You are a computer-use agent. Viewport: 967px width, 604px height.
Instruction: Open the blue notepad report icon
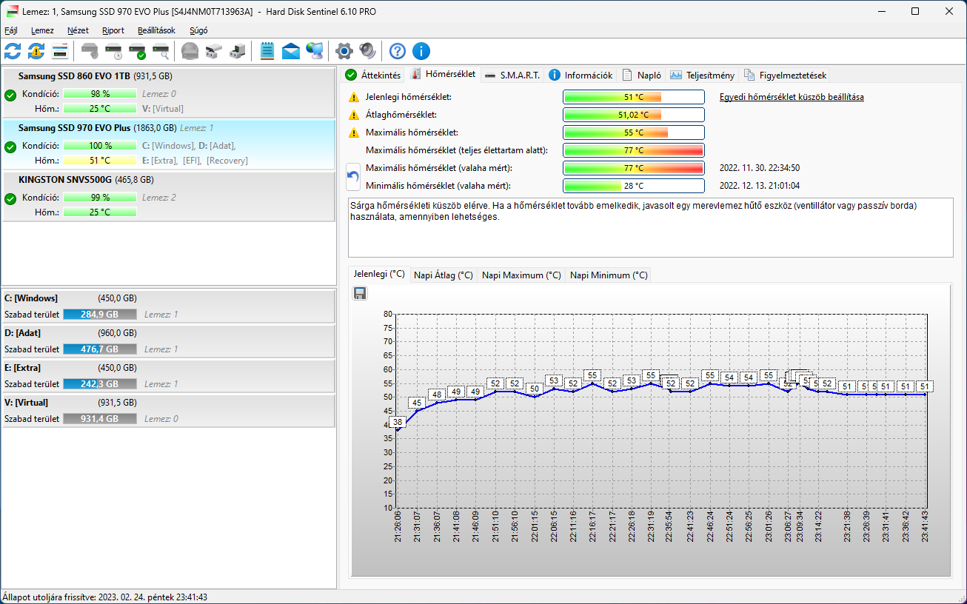267,51
